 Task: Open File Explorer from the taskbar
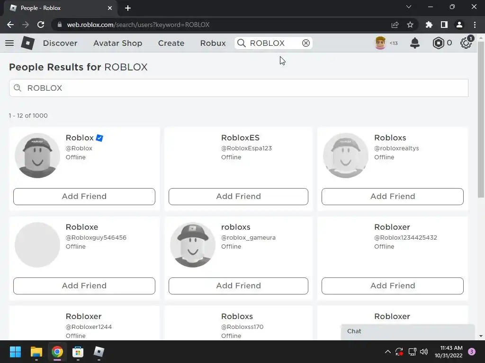tap(36, 352)
